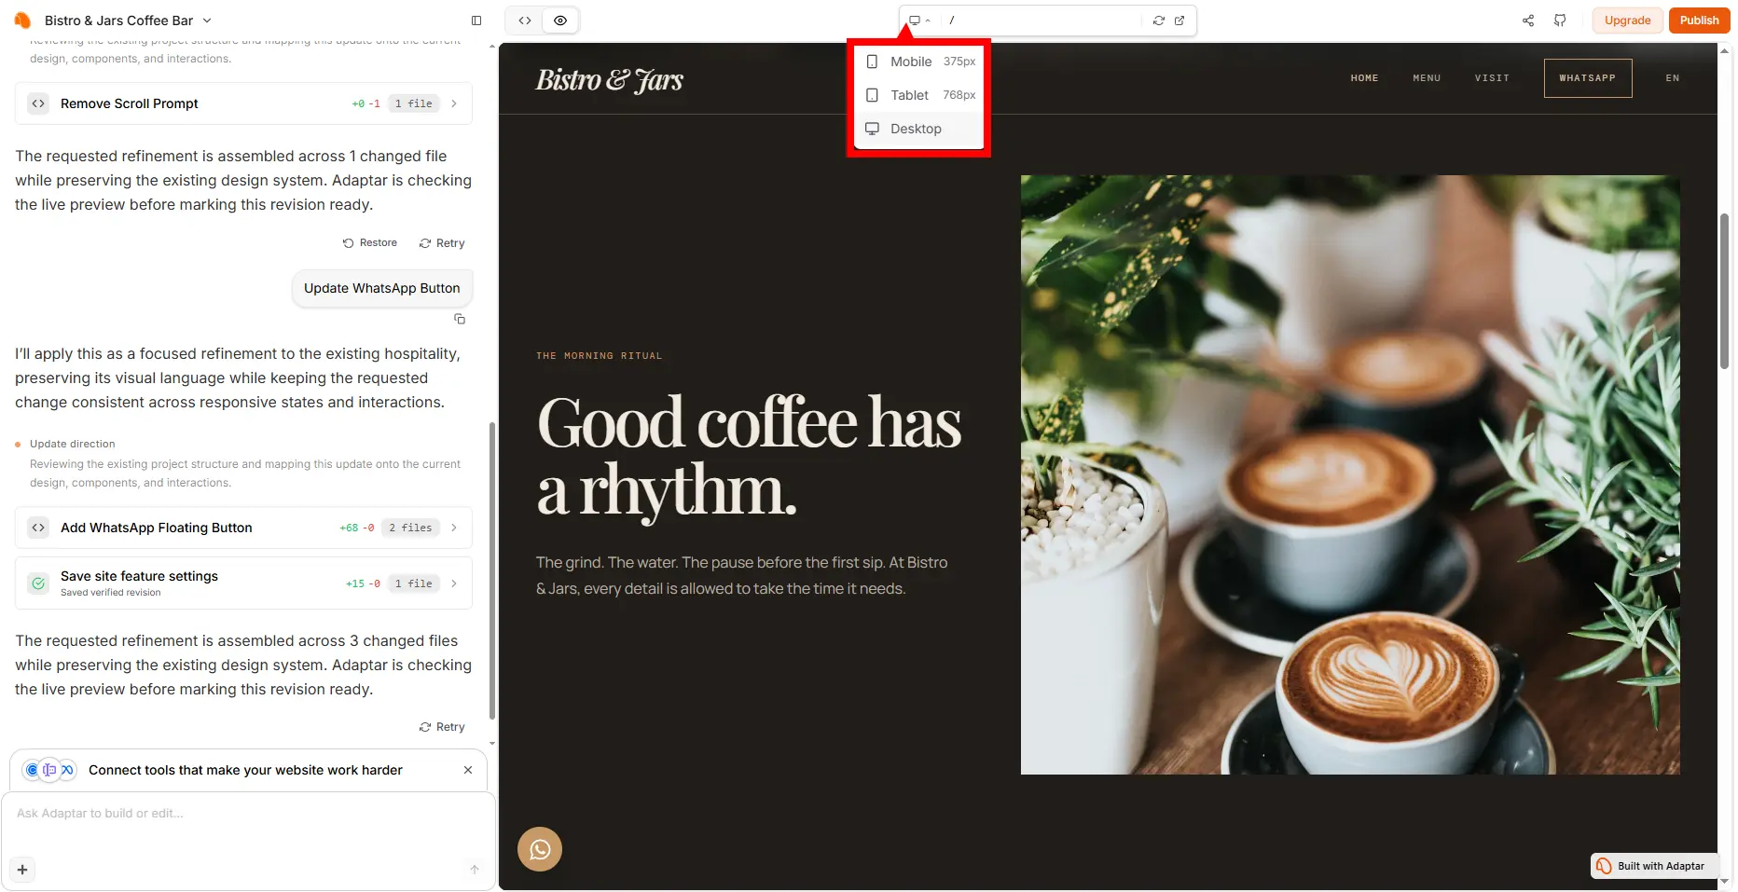Click the Adaptar logo icon
The width and height of the screenshot is (1738, 892).
pyautogui.click(x=22, y=21)
